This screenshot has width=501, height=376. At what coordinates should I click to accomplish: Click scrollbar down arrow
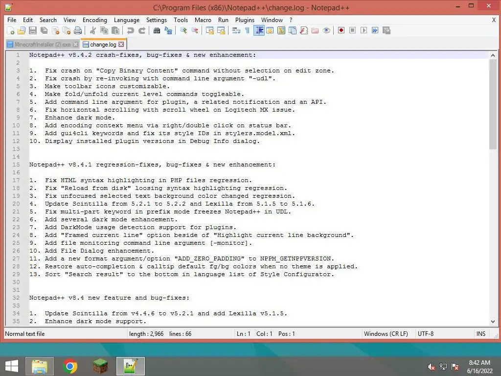click(493, 321)
